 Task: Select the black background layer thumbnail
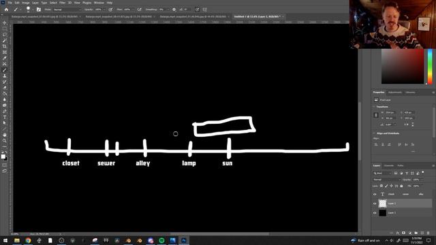[x=383, y=213]
